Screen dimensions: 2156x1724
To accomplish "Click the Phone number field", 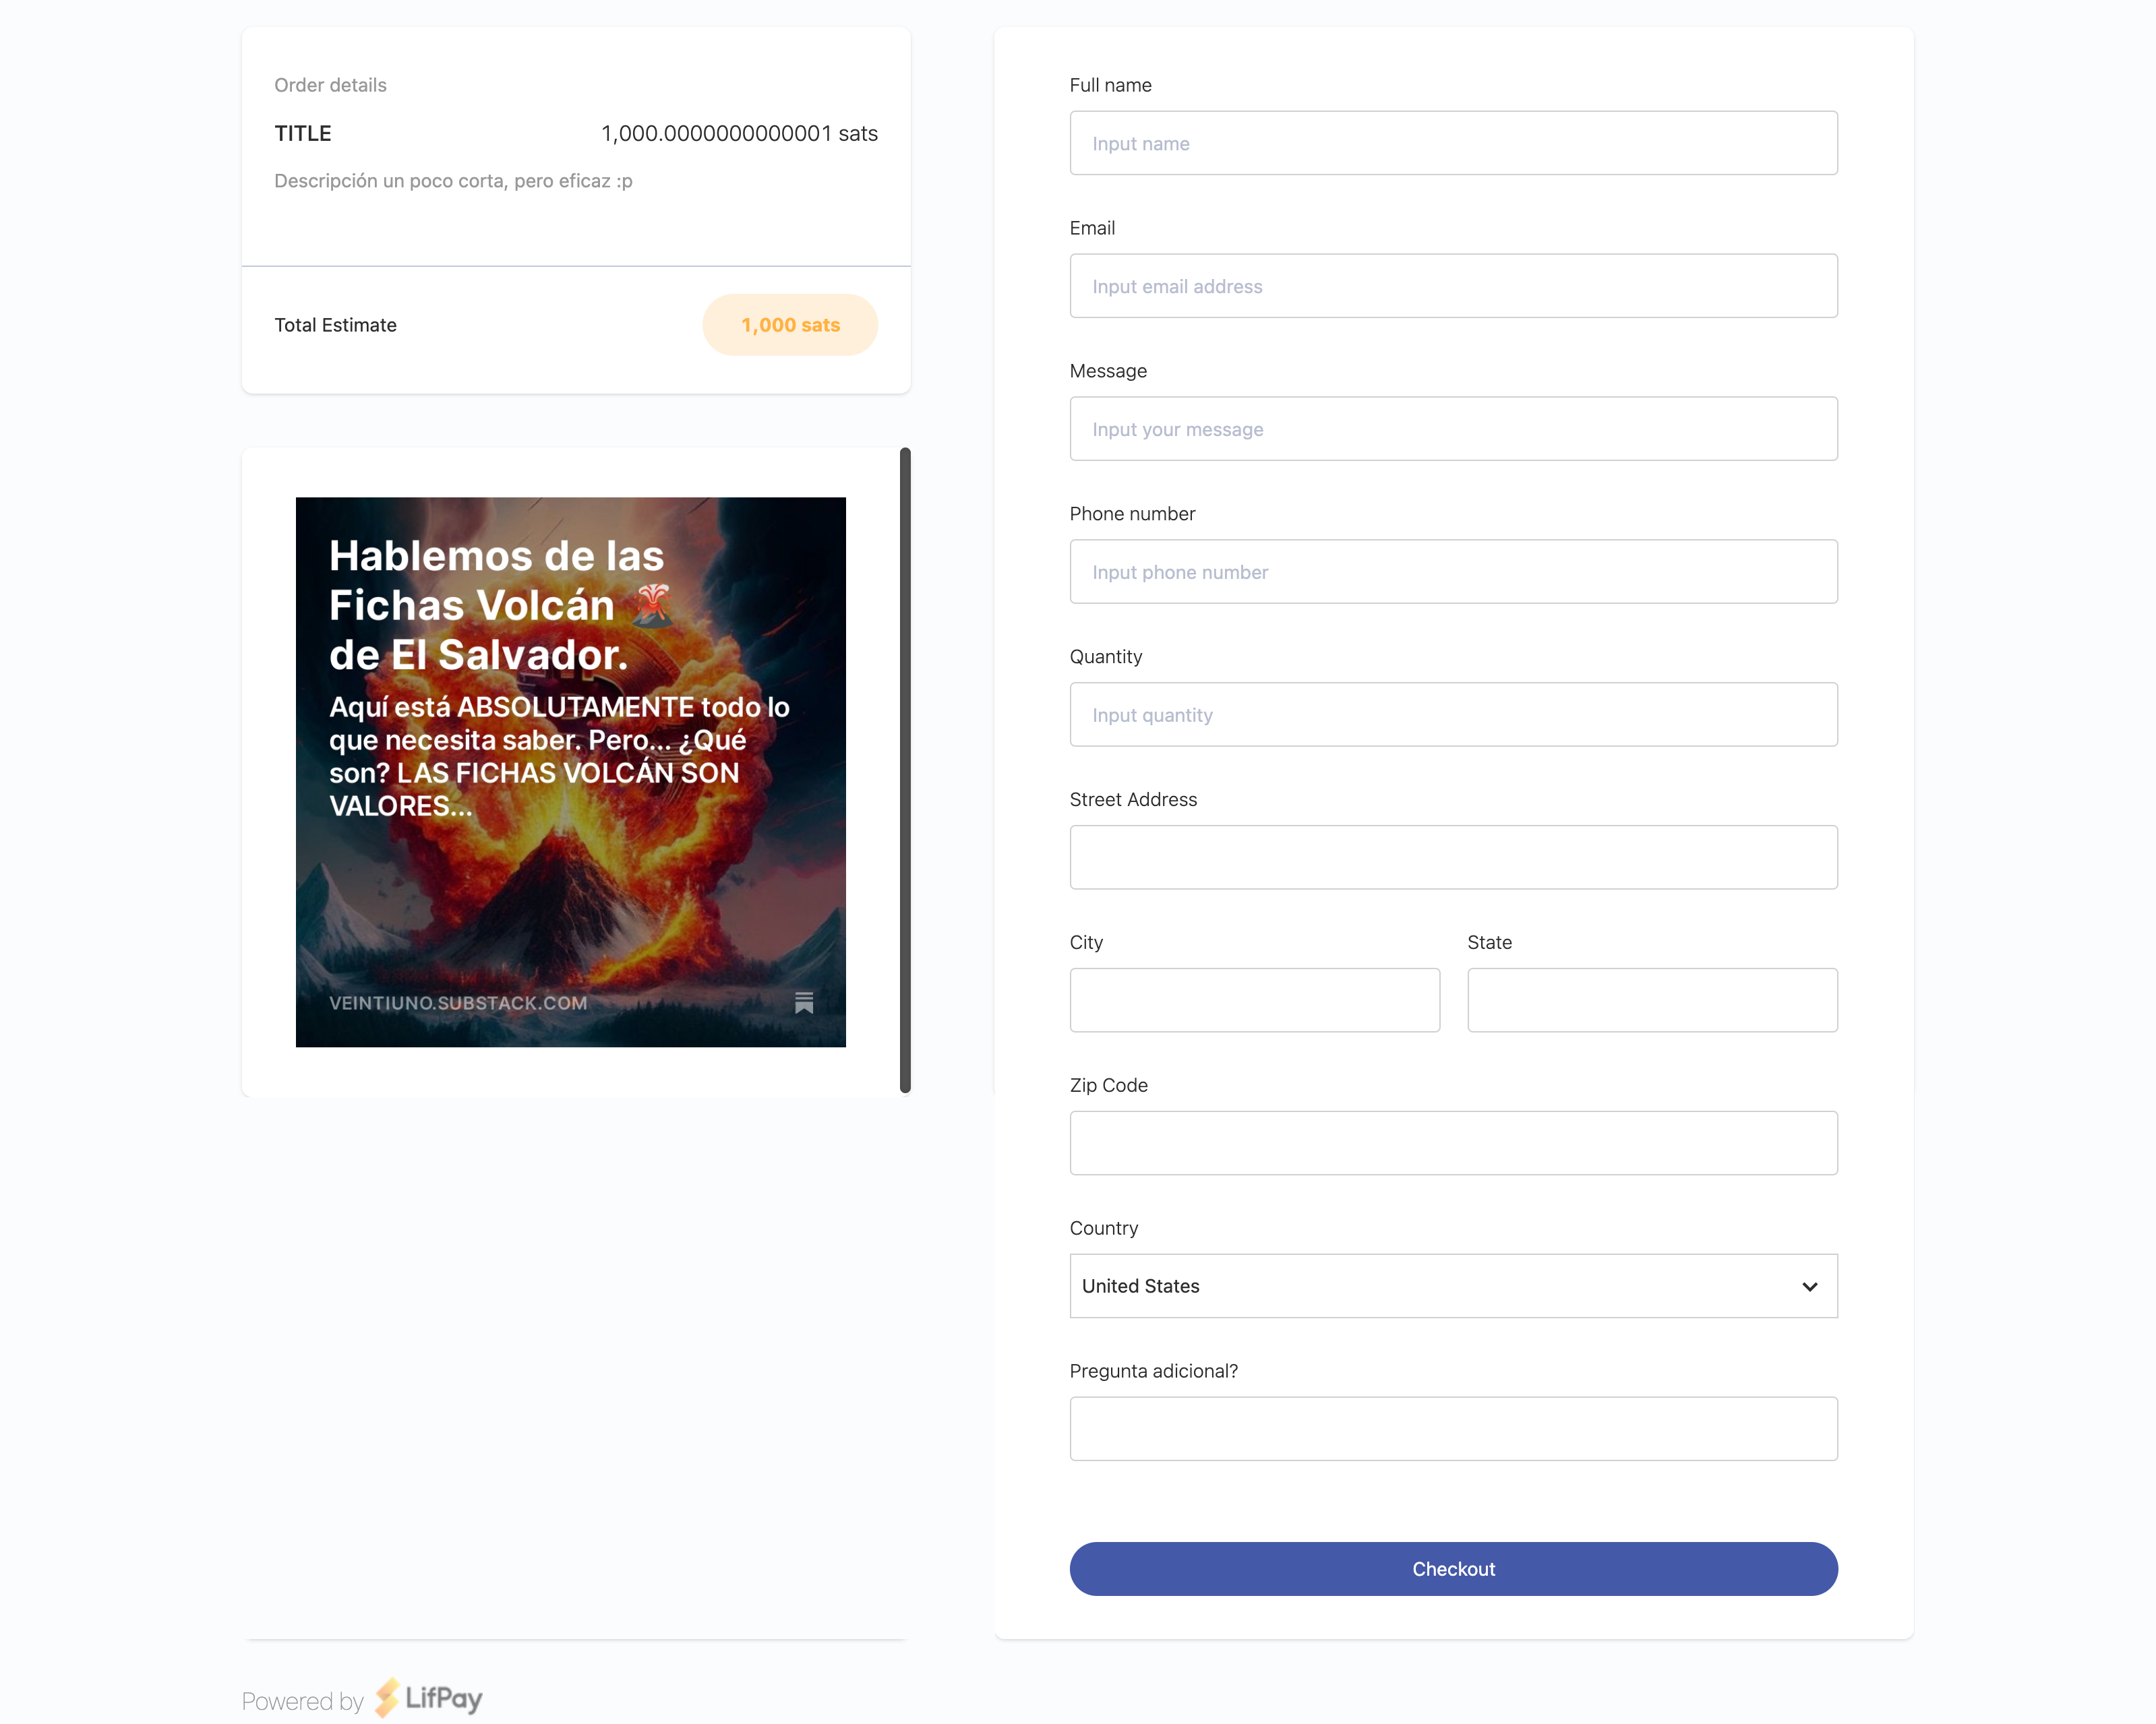I will 1453,572.
